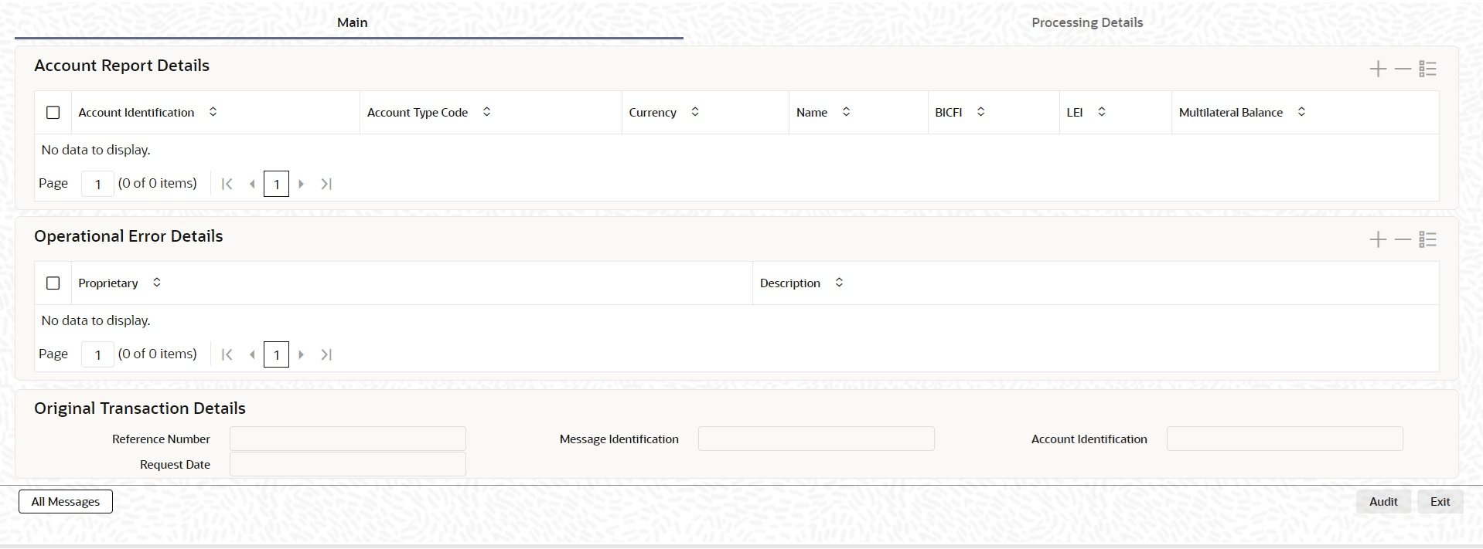Click Original Transaction Account Identification field
The width and height of the screenshot is (1483, 549).
[x=1285, y=439]
